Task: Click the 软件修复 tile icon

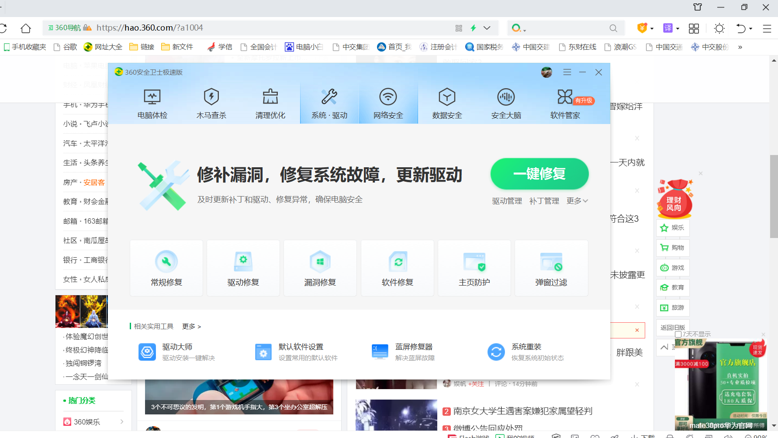Action: 398,262
